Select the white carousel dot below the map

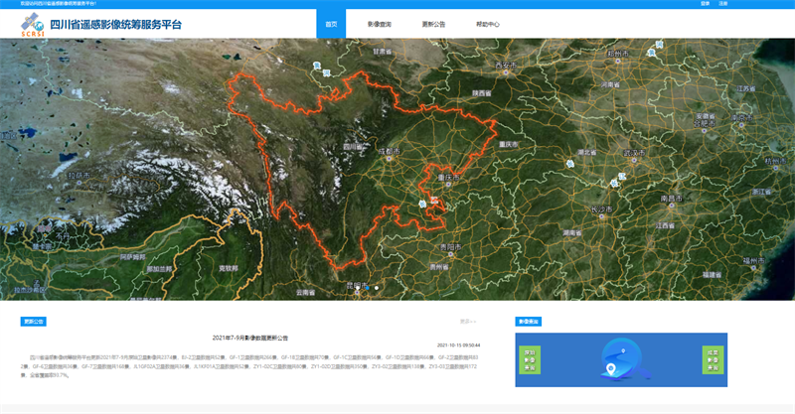377,289
